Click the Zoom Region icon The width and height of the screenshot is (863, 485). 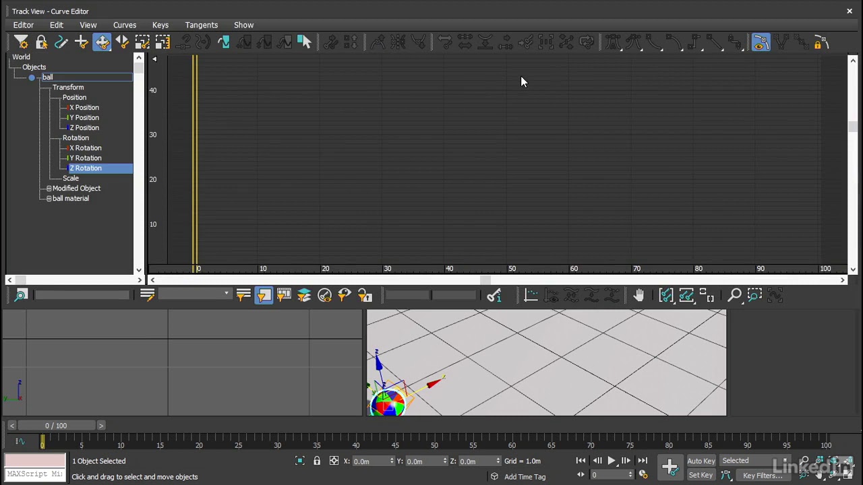[x=754, y=295]
